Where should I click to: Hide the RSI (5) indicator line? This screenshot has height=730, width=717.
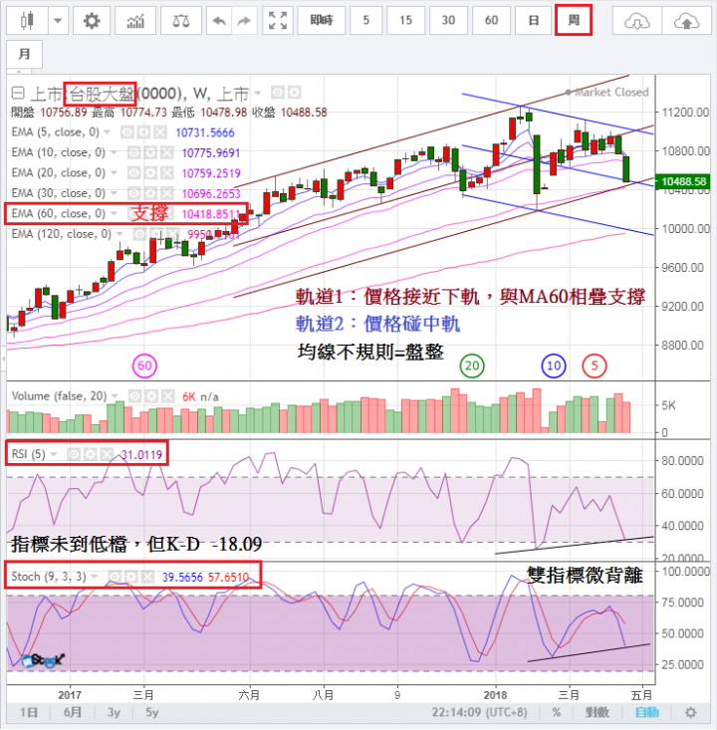pos(74,454)
